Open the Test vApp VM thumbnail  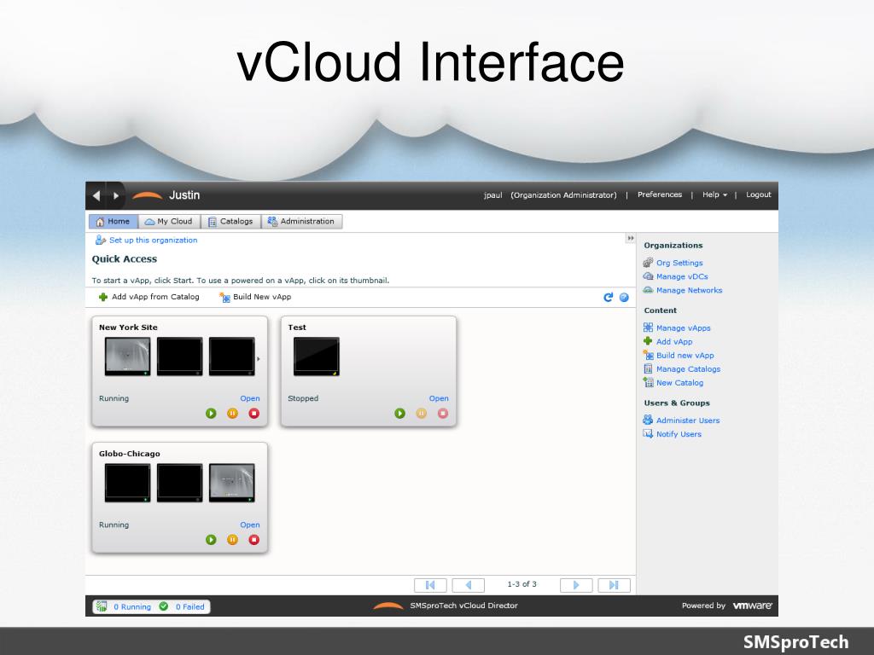pyautogui.click(x=316, y=356)
